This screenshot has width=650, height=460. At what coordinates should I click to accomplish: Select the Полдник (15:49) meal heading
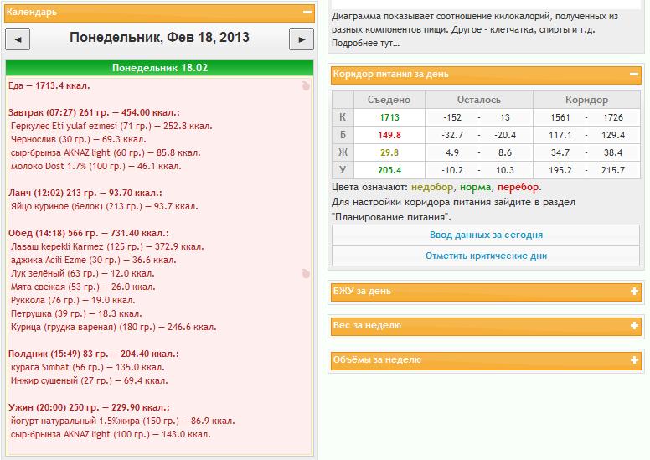(93, 354)
